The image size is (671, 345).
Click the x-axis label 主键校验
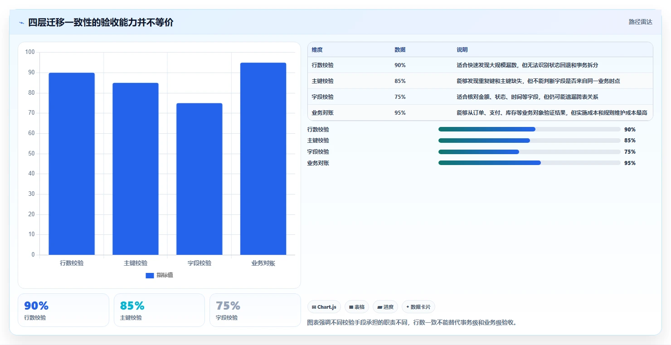(x=136, y=263)
